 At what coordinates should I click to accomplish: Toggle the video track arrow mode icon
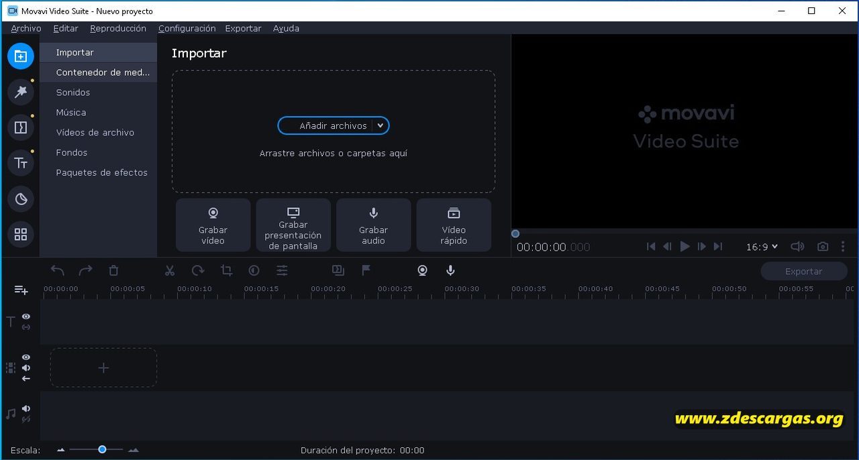click(26, 378)
